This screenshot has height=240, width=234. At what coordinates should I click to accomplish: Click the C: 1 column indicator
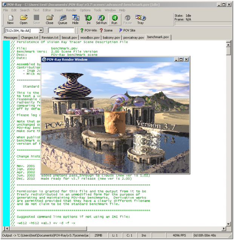coord(129,235)
